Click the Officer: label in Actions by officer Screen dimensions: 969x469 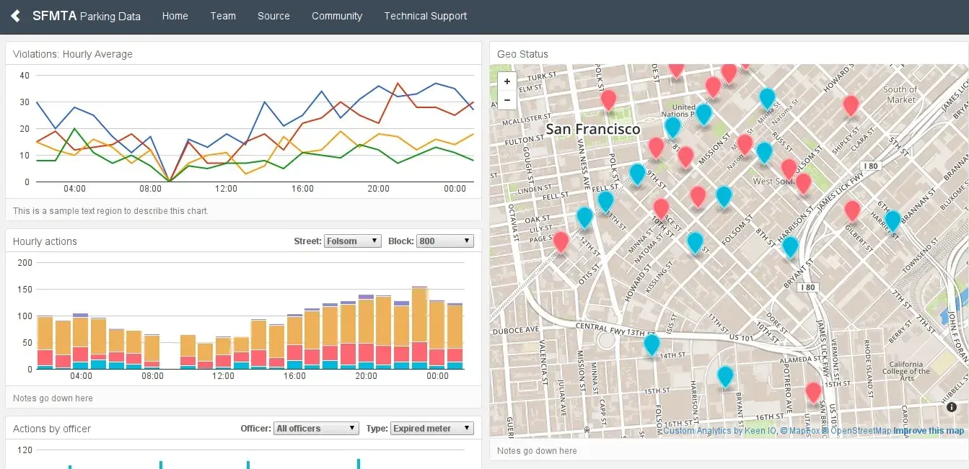point(256,428)
